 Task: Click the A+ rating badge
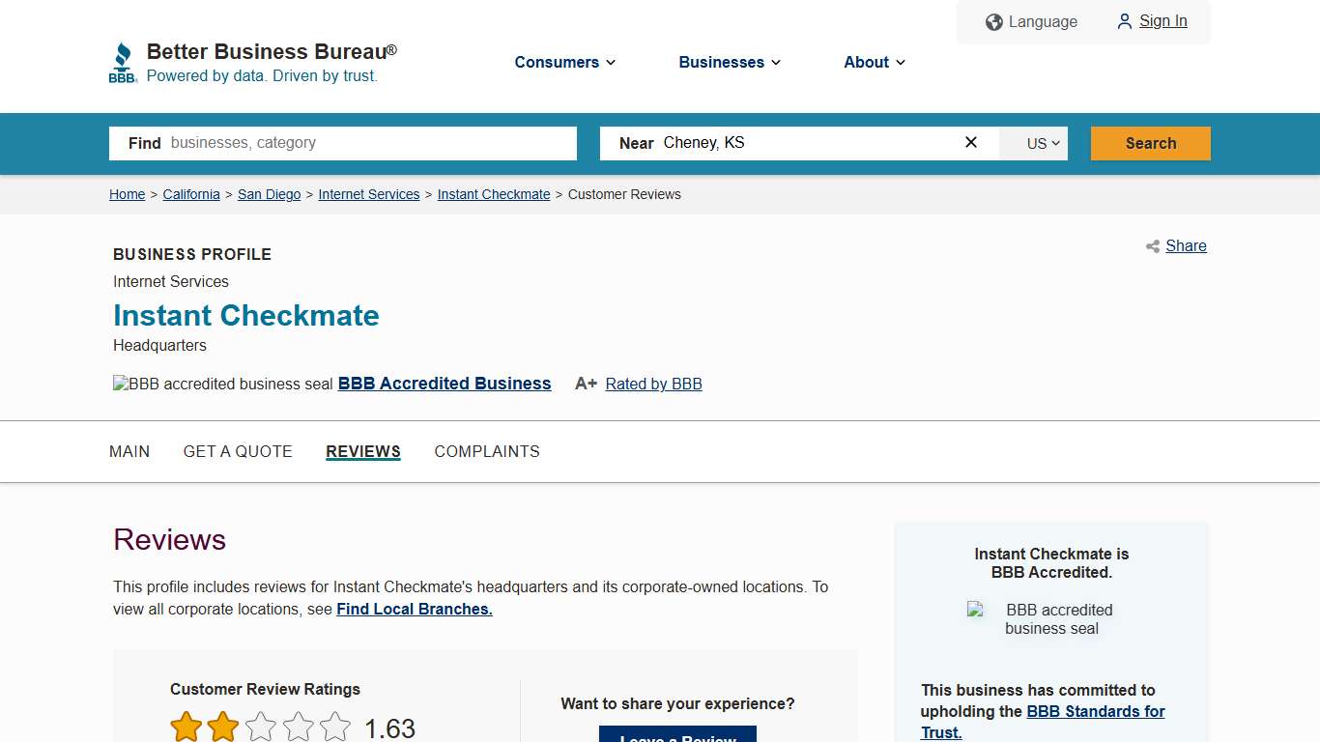tap(586, 383)
